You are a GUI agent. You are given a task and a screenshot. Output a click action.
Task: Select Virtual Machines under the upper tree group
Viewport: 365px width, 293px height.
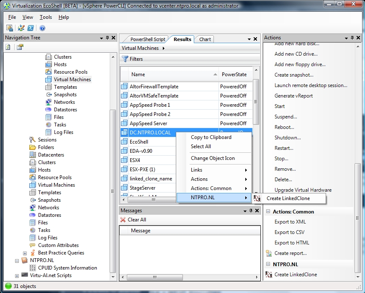coord(72,80)
